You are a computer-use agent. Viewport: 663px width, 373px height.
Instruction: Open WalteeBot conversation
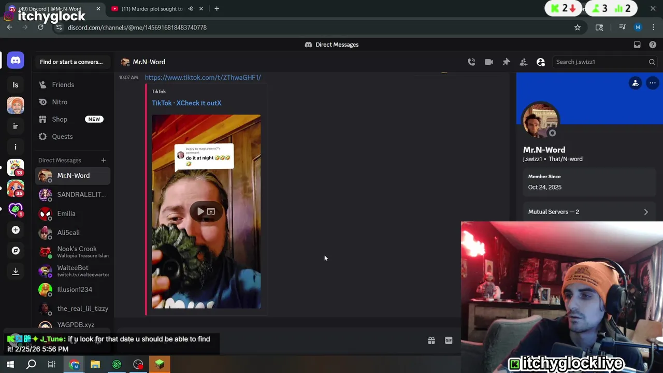click(x=73, y=271)
